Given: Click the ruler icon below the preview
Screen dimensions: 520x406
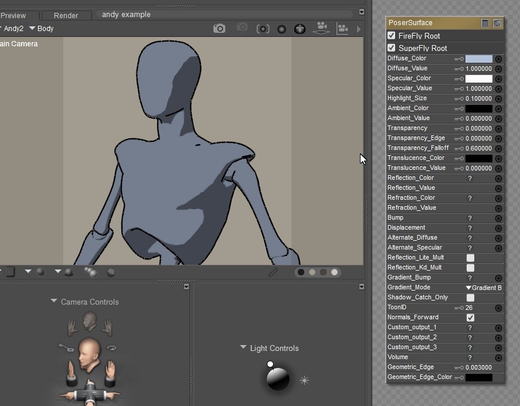Looking at the screenshot, I should click(273, 272).
